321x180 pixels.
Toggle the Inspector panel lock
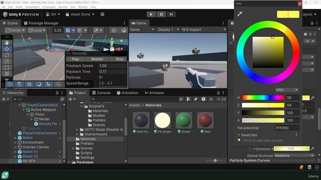(x=312, y=23)
